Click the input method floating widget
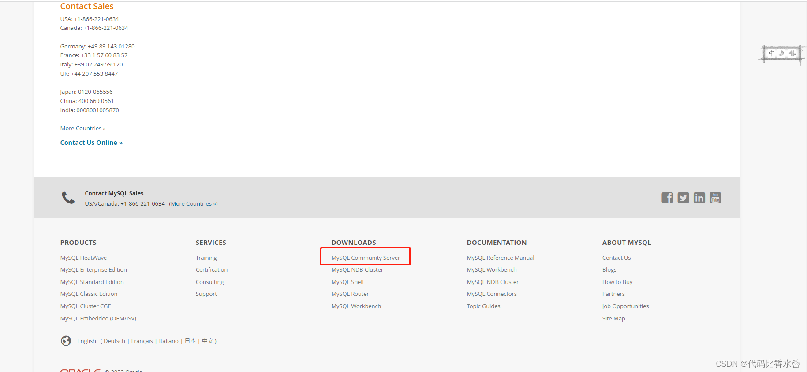 [x=782, y=54]
